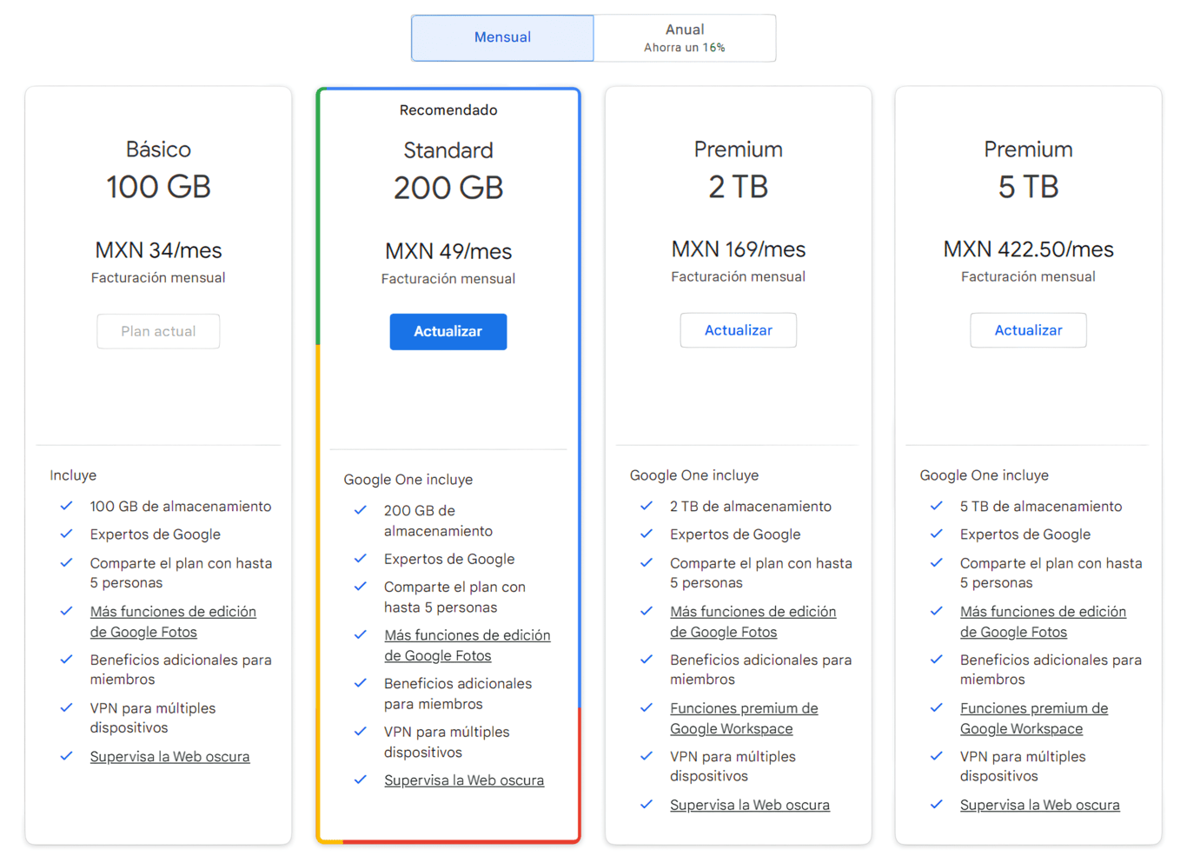Open Funciones premium de Google Workspace in 5 TB plan
Screen dimensions: 1187x856
pos(1034,719)
